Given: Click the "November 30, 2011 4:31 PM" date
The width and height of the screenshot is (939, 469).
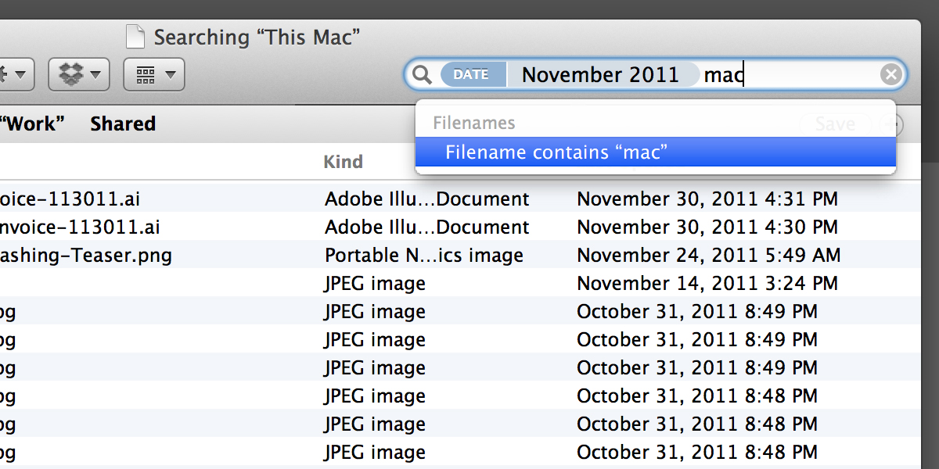Looking at the screenshot, I should (x=707, y=199).
